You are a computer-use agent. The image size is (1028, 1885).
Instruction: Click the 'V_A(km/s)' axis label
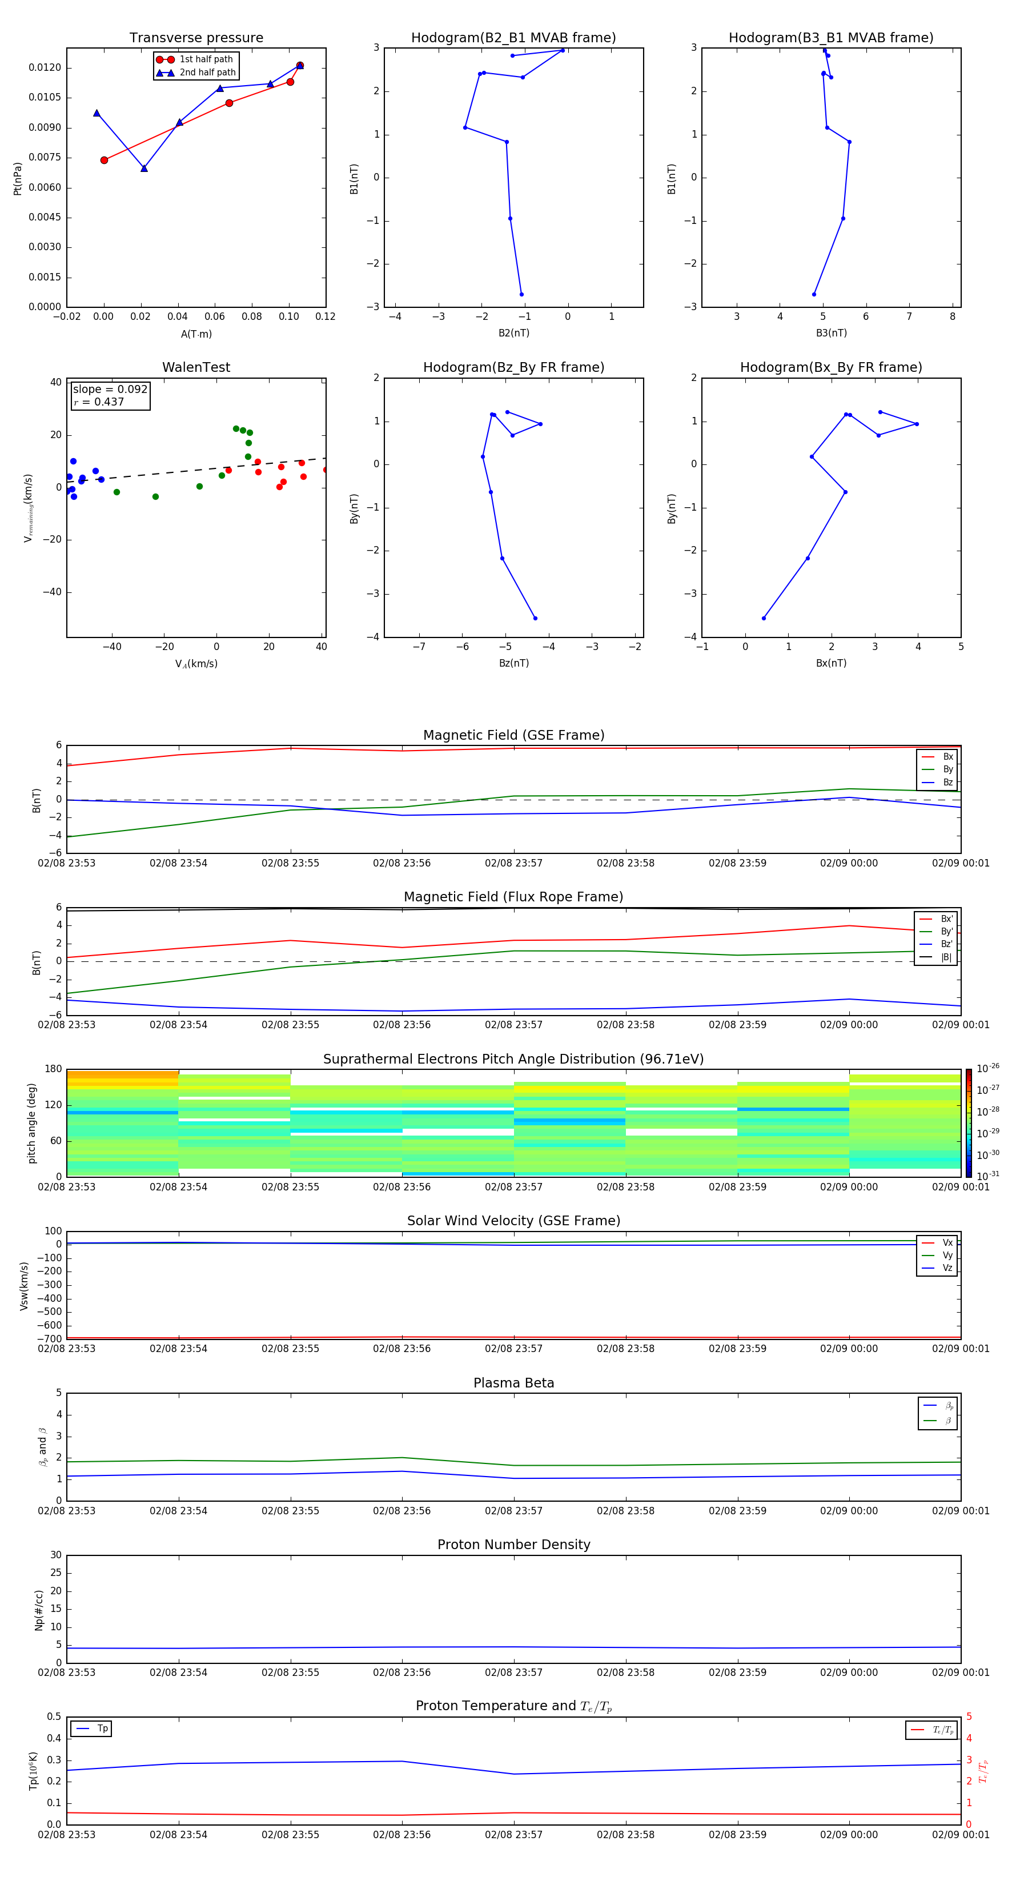[x=196, y=664]
